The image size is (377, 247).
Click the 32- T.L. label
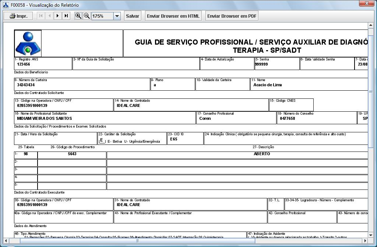coord(274,200)
